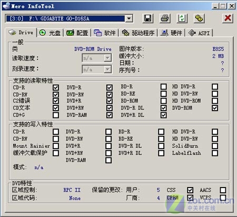
Task: Click the region code value None
Action: [75, 198]
